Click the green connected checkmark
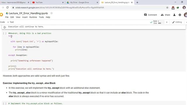The image size is (187, 105). 151,22
